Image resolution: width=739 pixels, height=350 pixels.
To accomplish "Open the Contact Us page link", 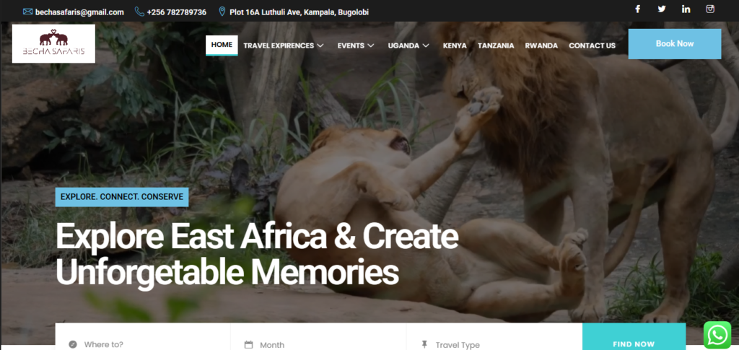I will (x=592, y=45).
